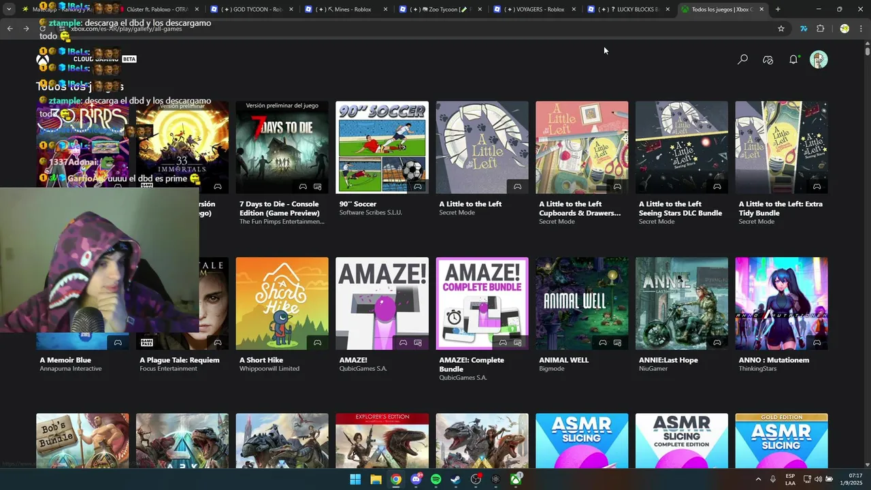871x490 pixels.
Task: Open Spotify from the taskbar
Action: (x=436, y=479)
